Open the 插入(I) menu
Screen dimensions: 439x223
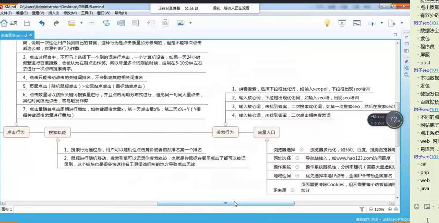point(54,13)
